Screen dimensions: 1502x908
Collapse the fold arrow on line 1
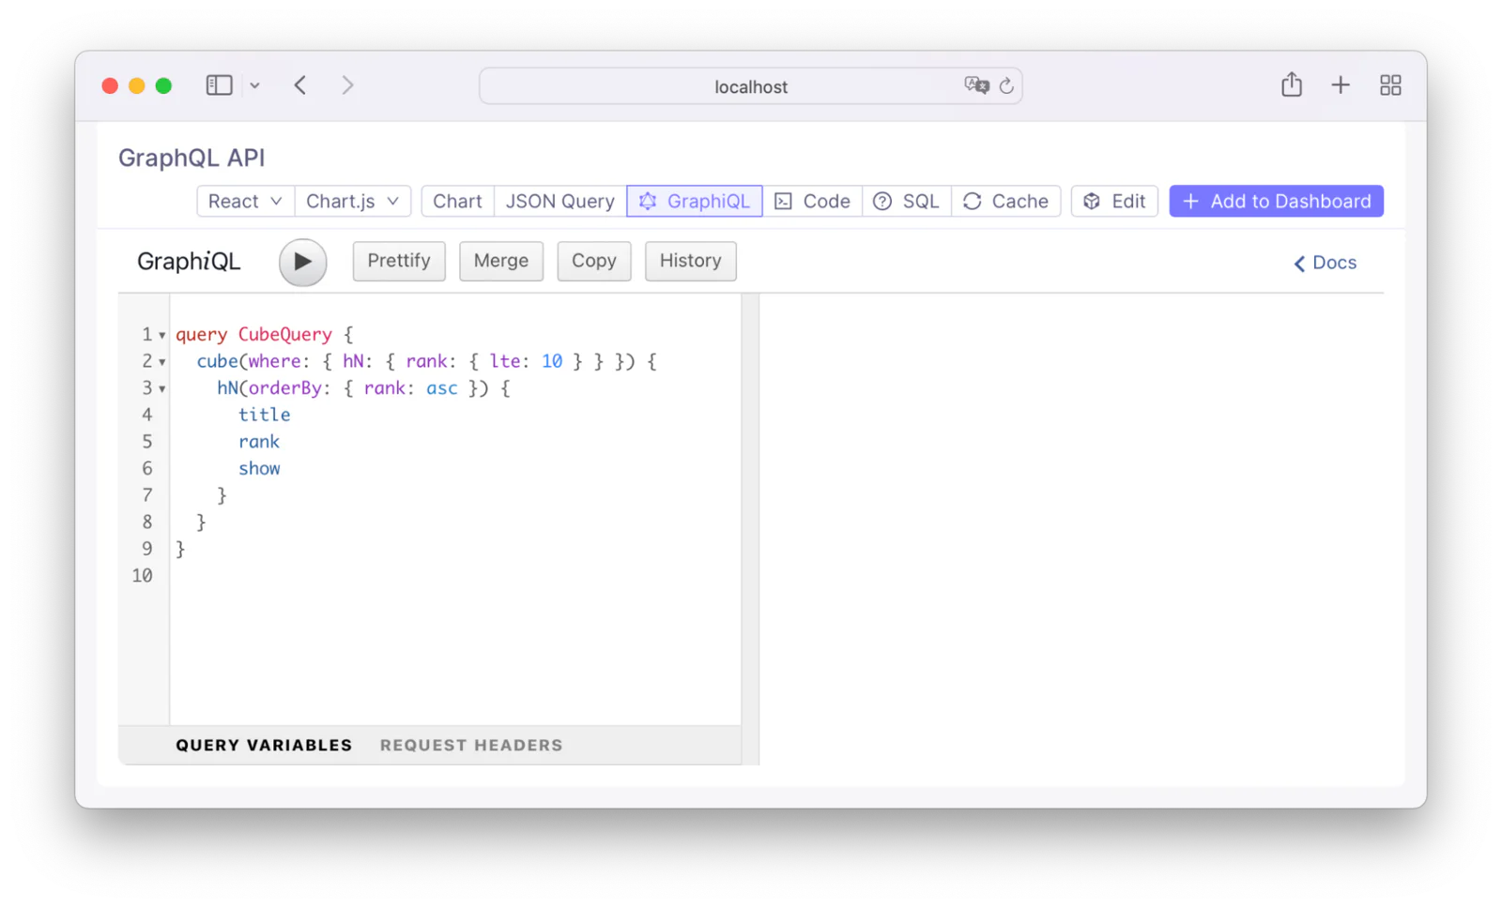[x=162, y=336]
